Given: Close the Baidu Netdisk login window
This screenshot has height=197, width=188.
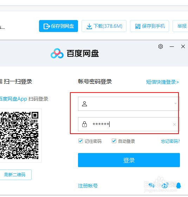Looking at the screenshot, I should click(183, 46).
